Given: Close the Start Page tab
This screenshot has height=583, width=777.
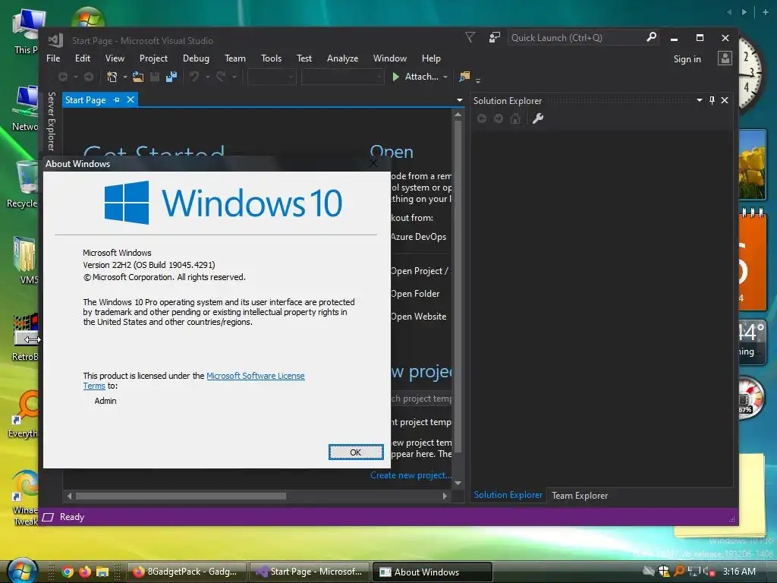Looking at the screenshot, I should click(131, 99).
